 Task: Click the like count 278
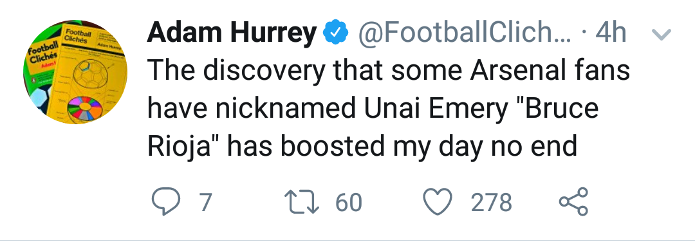click(x=491, y=202)
